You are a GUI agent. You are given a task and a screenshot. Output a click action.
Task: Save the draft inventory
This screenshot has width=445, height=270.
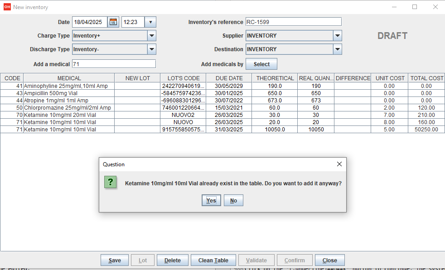(115, 260)
